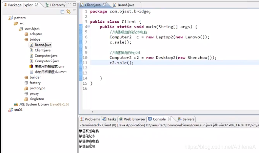Open the Servers tab

point(186,119)
